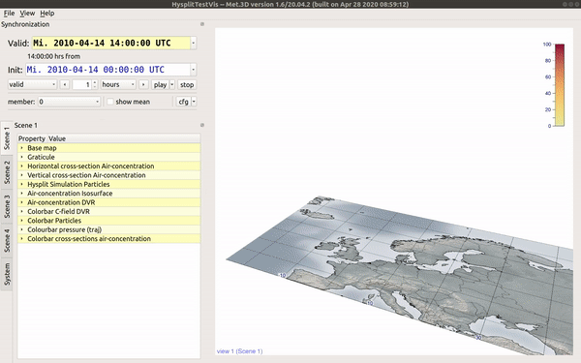Undock the Scene 1 panel via its float icon
The height and width of the screenshot is (363, 581).
pyautogui.click(x=202, y=125)
